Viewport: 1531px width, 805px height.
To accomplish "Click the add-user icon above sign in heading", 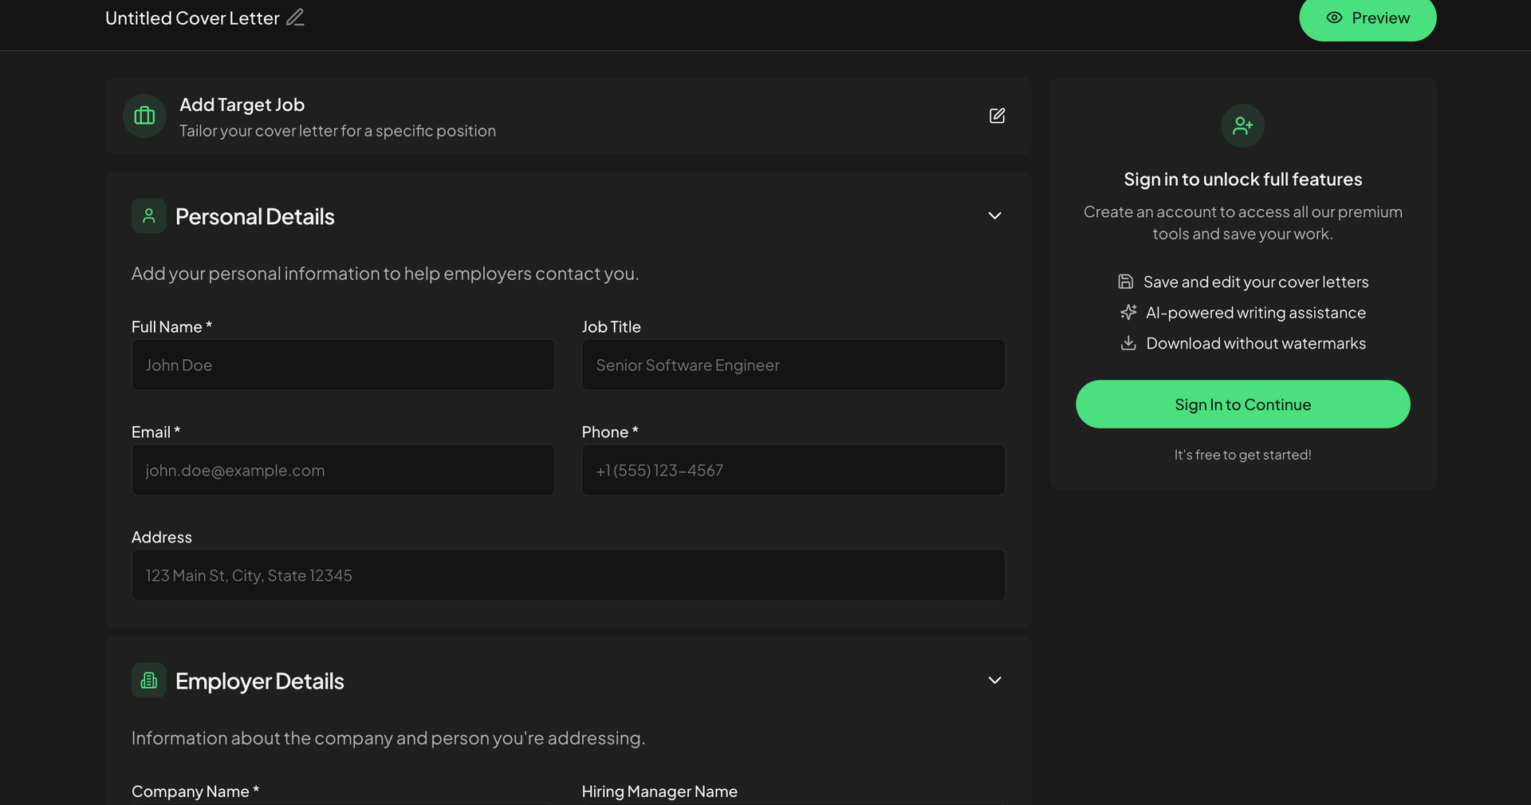I will (x=1242, y=125).
